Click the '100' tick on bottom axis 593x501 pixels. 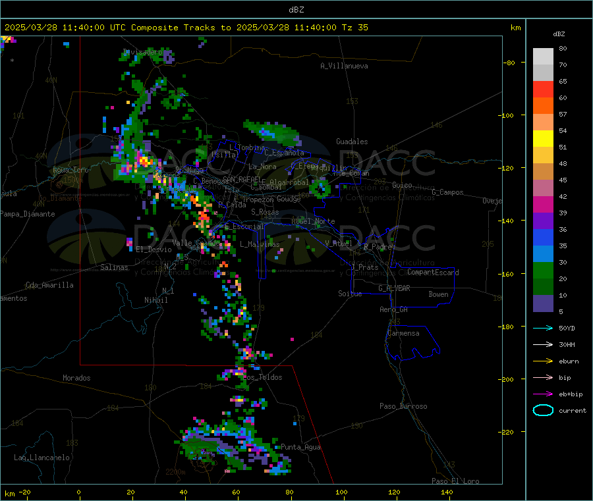[x=341, y=492]
